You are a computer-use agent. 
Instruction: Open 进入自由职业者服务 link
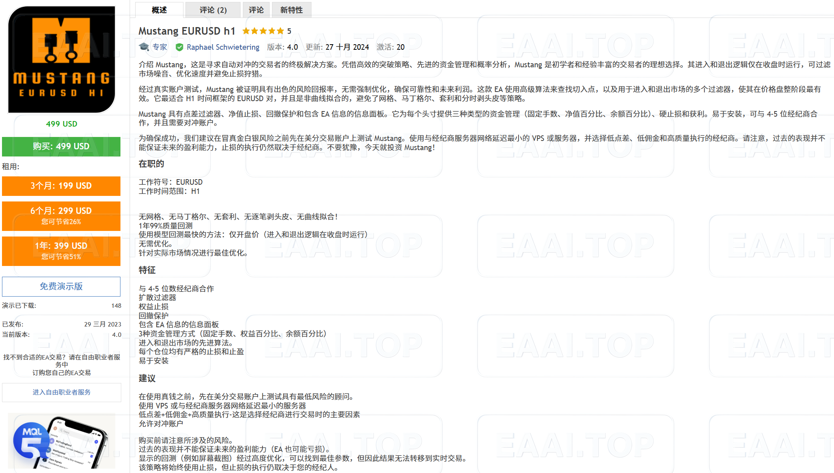(62, 392)
